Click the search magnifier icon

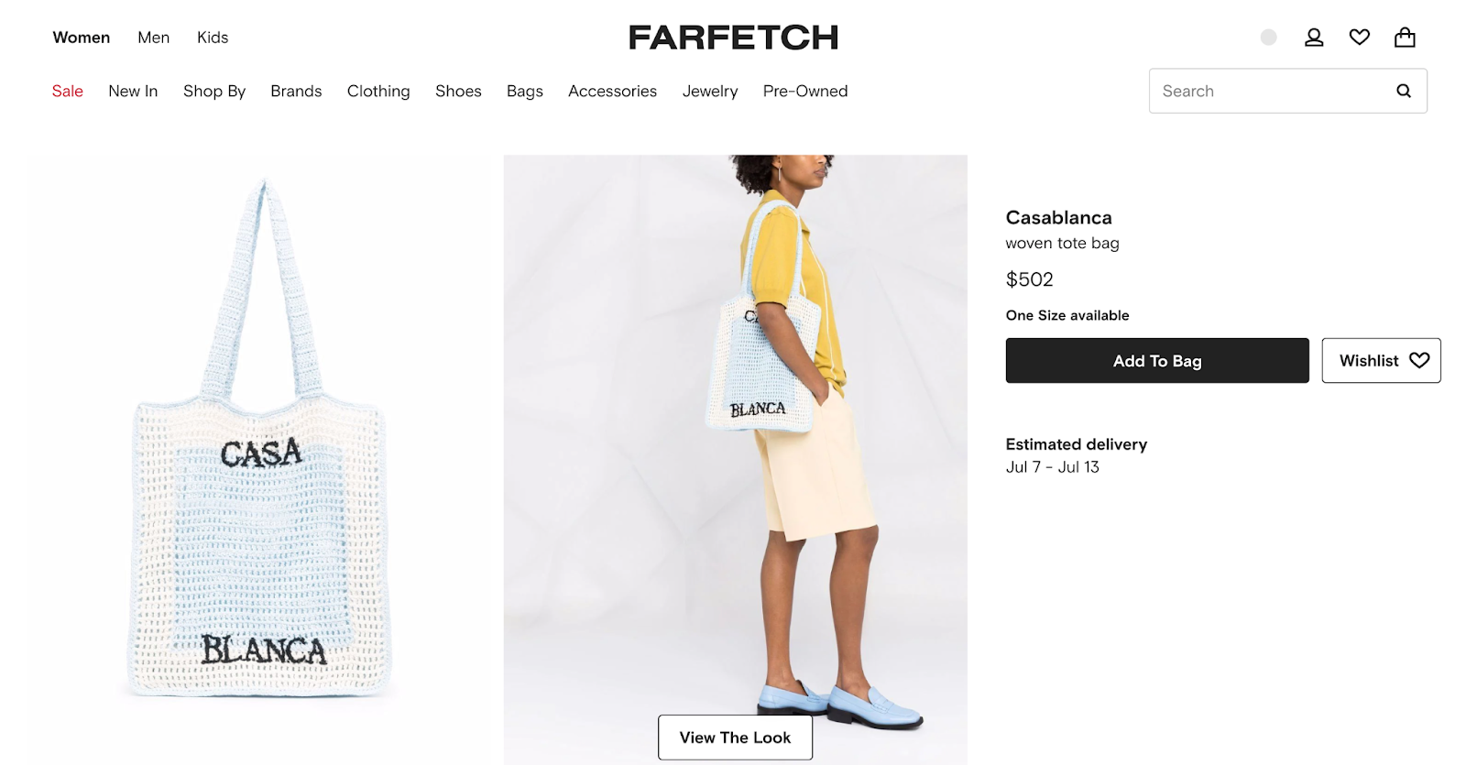click(1404, 91)
